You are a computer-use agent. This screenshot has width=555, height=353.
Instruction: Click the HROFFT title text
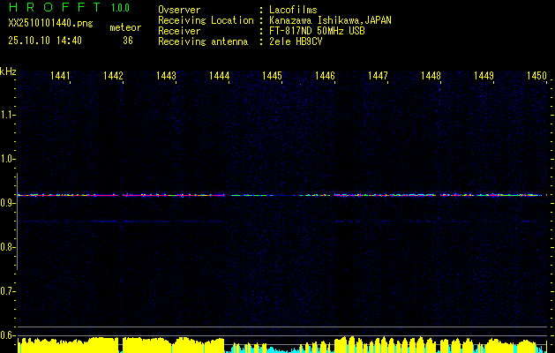click(x=53, y=8)
